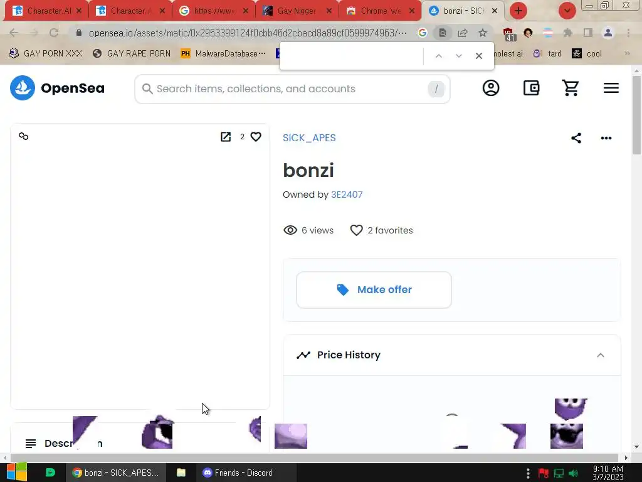
Task: Favorite the bonzi item with the heart icon
Action: [x=256, y=136]
